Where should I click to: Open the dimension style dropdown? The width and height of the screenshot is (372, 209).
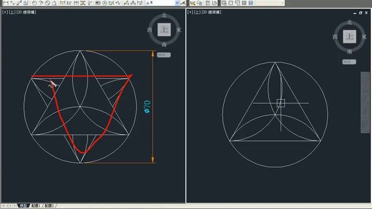[x=177, y=3]
